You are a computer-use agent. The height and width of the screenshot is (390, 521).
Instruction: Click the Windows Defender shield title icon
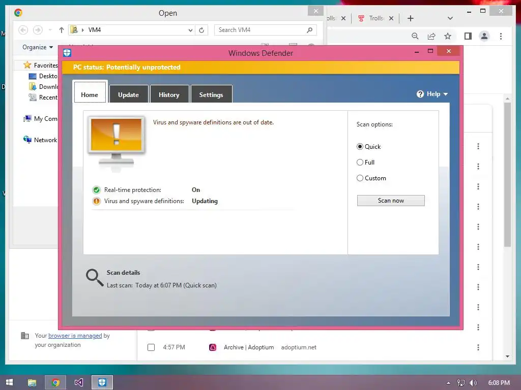pos(67,53)
